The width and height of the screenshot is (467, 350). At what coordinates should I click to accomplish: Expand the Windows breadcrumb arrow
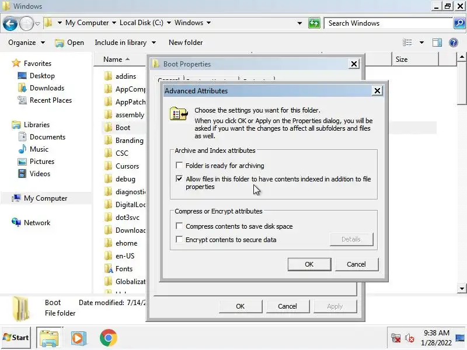click(209, 23)
